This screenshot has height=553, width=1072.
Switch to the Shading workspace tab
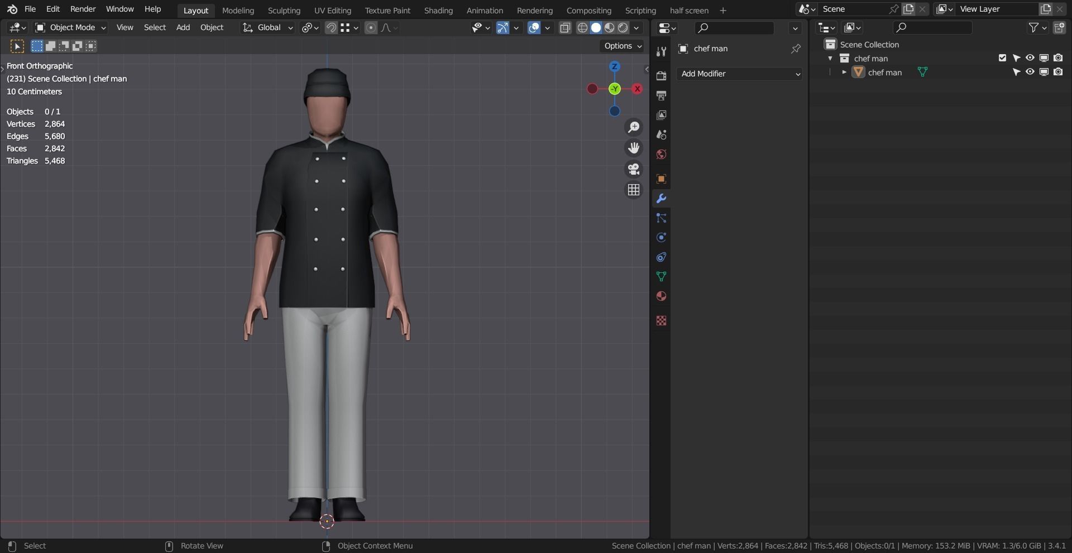pyautogui.click(x=438, y=10)
